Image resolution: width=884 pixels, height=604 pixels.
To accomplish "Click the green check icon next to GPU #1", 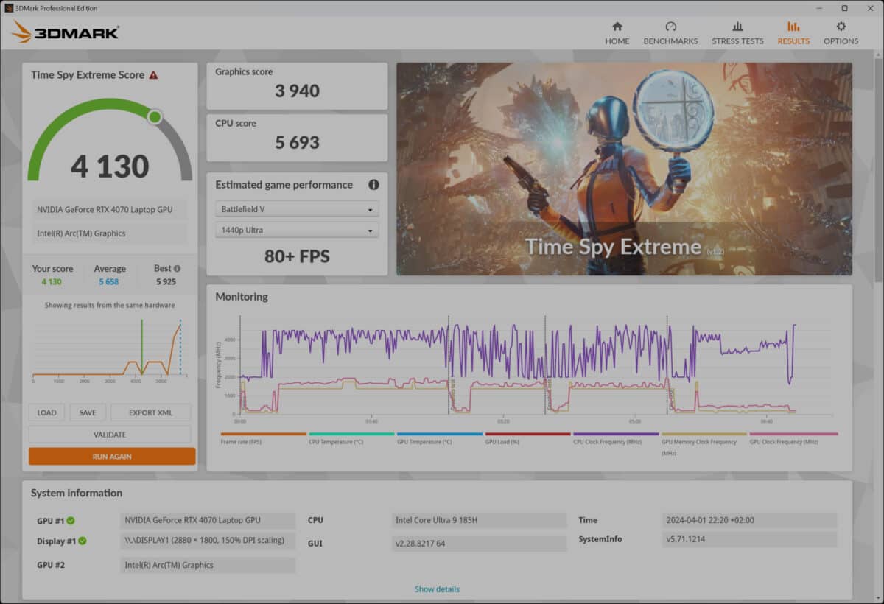I will [x=71, y=521].
